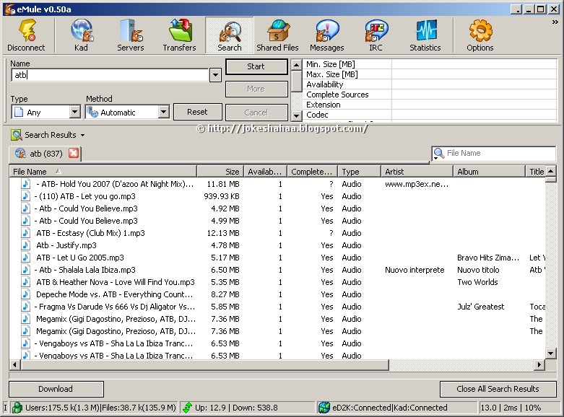The image size is (564, 417).
Task: Click the Max. Size [MB] value field
Action: pyautogui.click(x=474, y=74)
